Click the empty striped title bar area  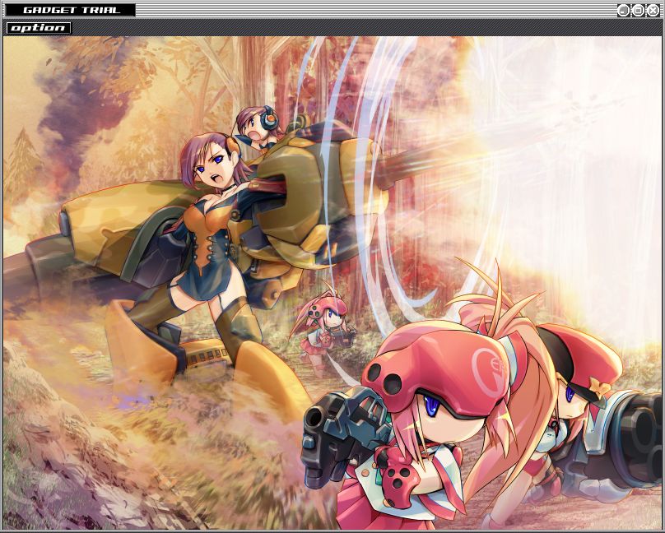[x=375, y=11]
